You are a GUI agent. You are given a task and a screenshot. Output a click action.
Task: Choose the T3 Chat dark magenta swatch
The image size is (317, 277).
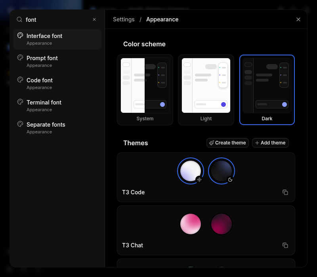(x=222, y=224)
